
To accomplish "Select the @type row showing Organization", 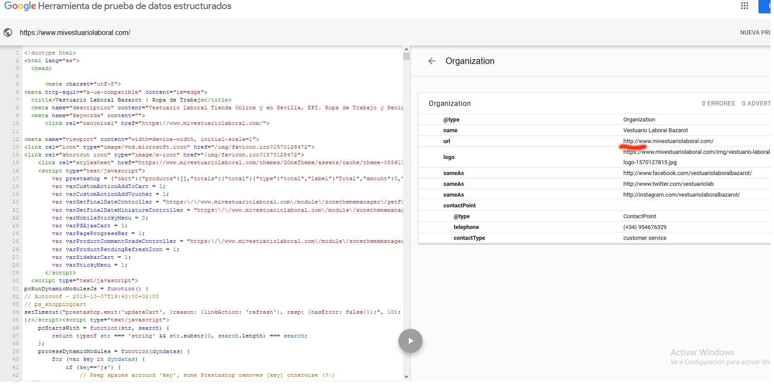I will click(x=594, y=119).
